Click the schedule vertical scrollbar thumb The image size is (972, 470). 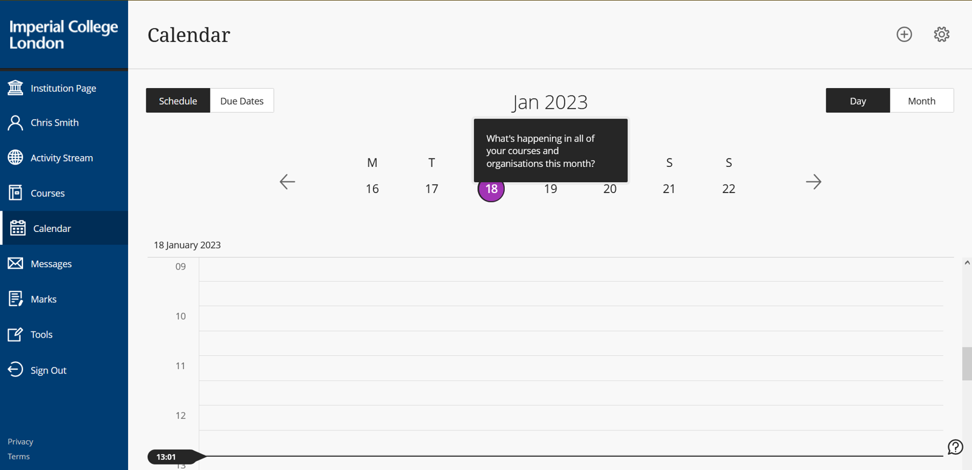967,363
